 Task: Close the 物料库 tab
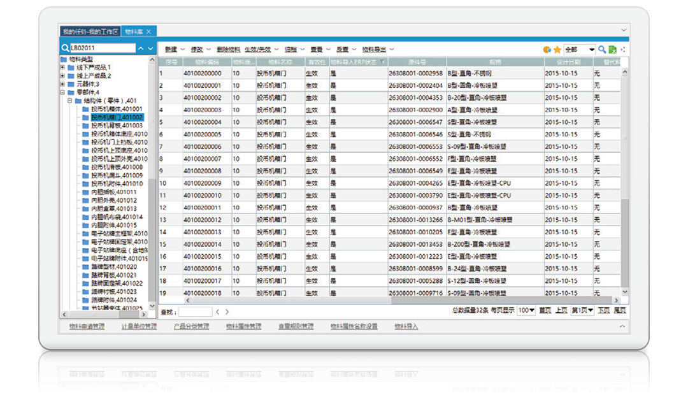click(148, 31)
